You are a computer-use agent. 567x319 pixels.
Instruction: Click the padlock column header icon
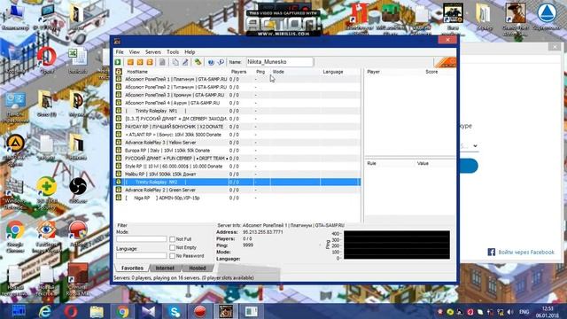tap(119, 72)
